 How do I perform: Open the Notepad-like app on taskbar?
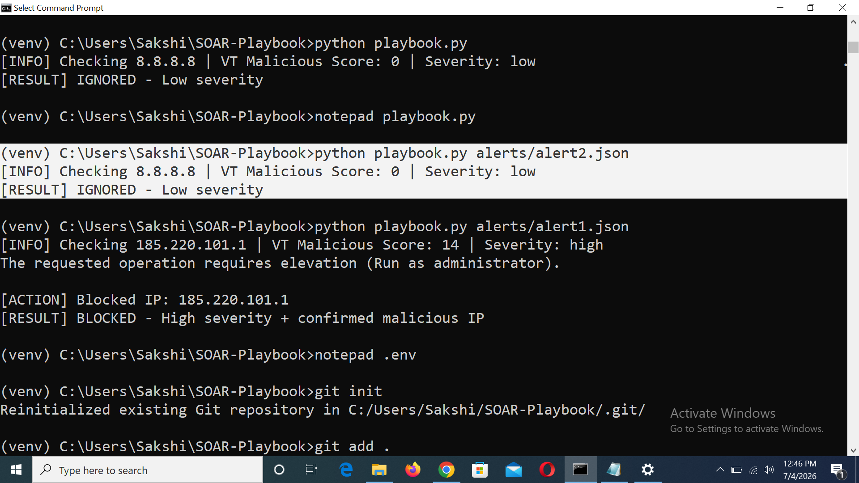pyautogui.click(x=614, y=470)
